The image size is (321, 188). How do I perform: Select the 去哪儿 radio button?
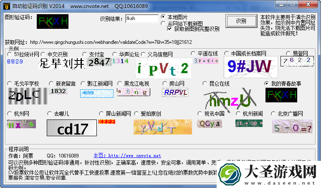50,114
